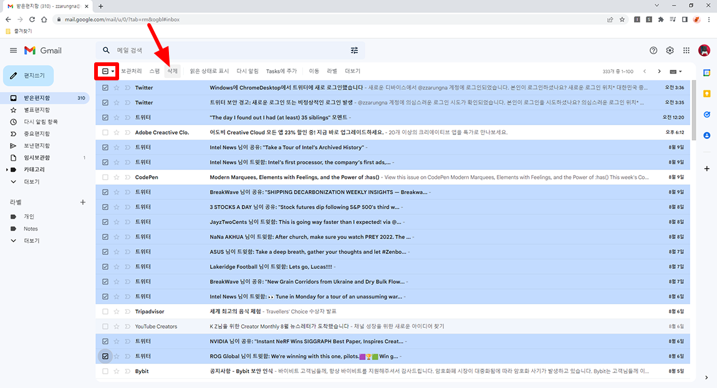Screen dimensions: 717x388
Task: Open the Google apps grid
Action: 686,50
